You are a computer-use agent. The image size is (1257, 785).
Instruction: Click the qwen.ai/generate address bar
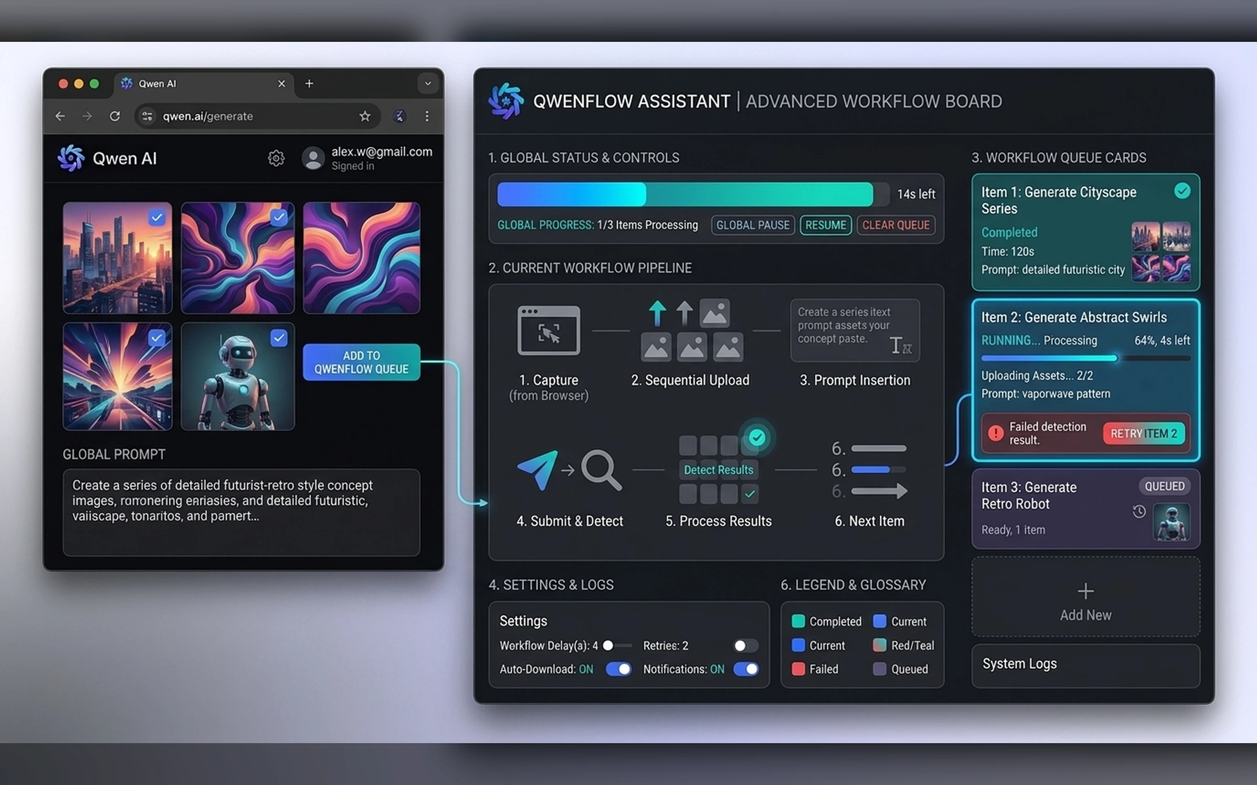pos(257,116)
